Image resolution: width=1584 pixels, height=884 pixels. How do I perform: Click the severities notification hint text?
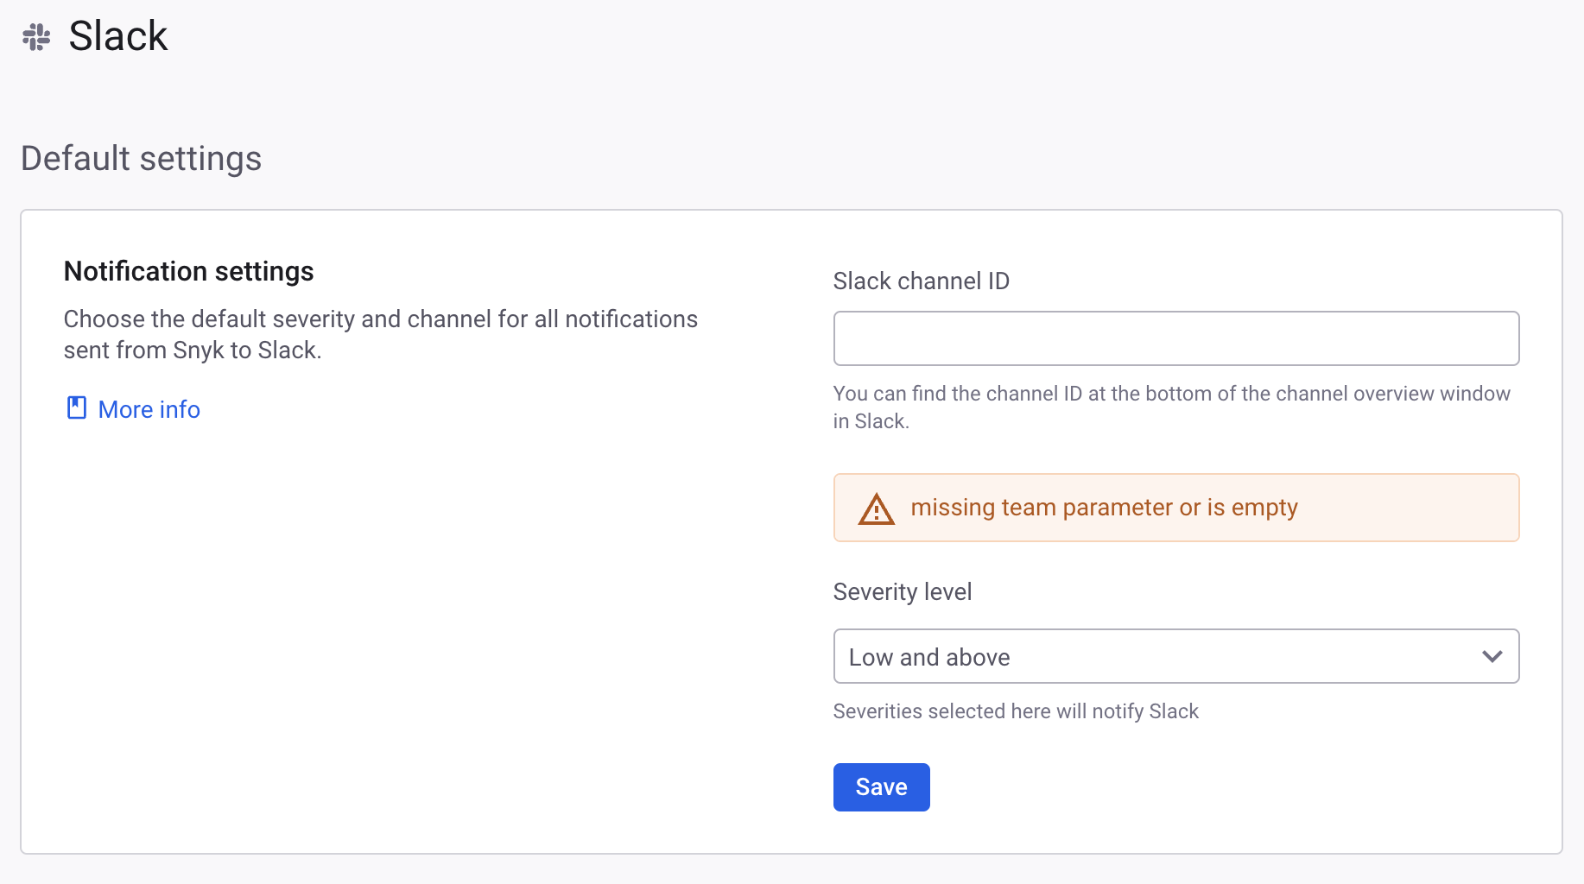pyautogui.click(x=1016, y=710)
